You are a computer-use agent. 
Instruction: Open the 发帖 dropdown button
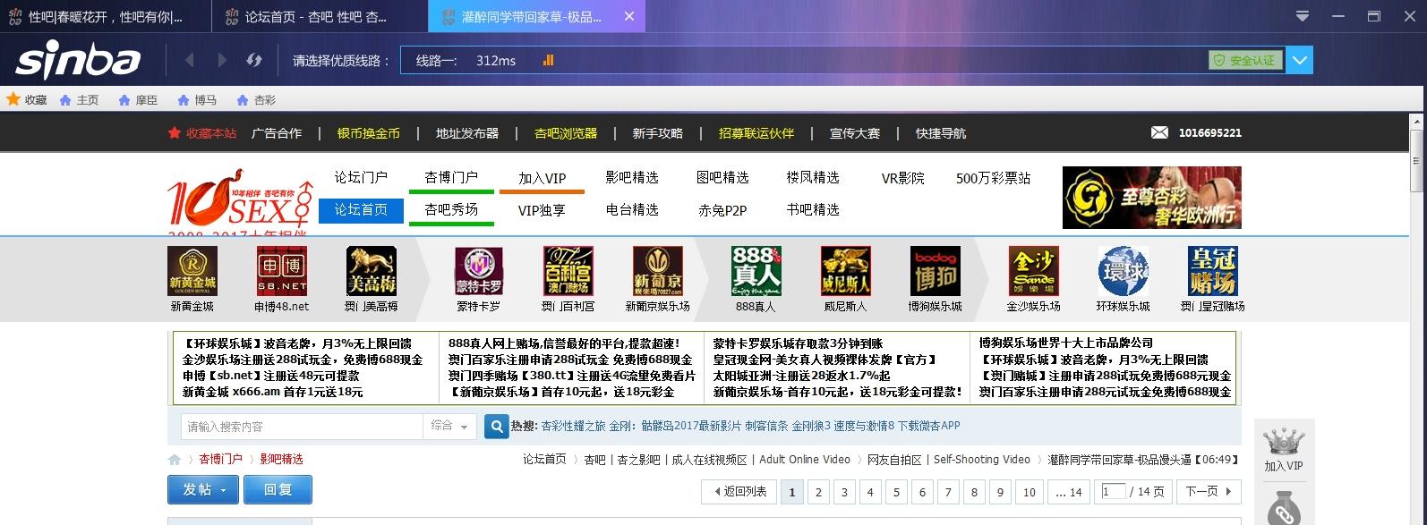coord(203,489)
